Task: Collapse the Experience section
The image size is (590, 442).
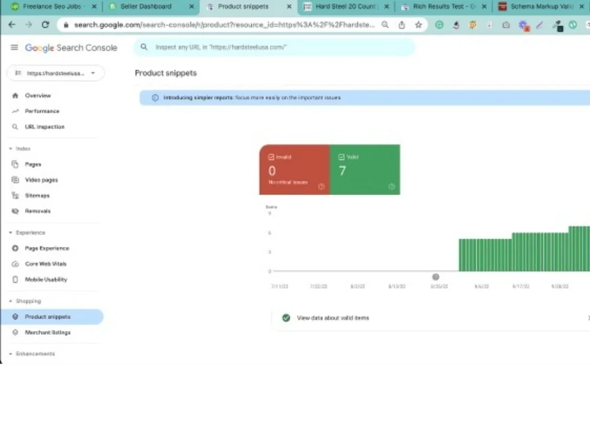Action: 11,233
